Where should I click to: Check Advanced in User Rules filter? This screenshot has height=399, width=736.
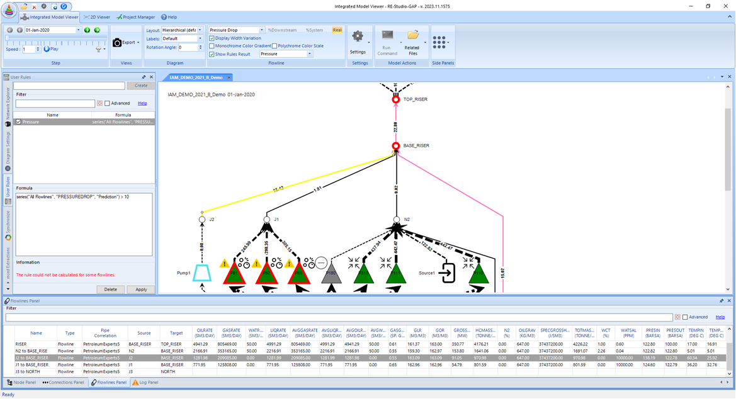click(x=108, y=103)
